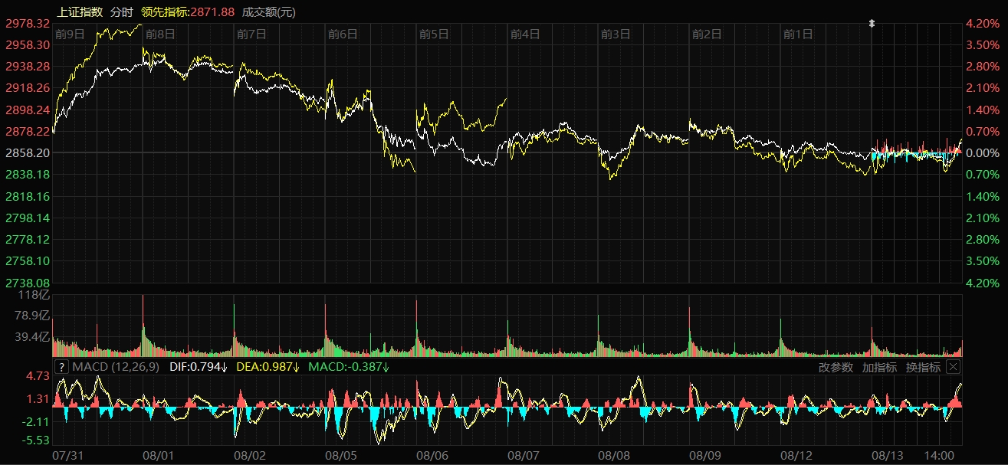1008x465 pixels.
Task: Click the 4.73 MACD axis label
Action: [x=38, y=376]
